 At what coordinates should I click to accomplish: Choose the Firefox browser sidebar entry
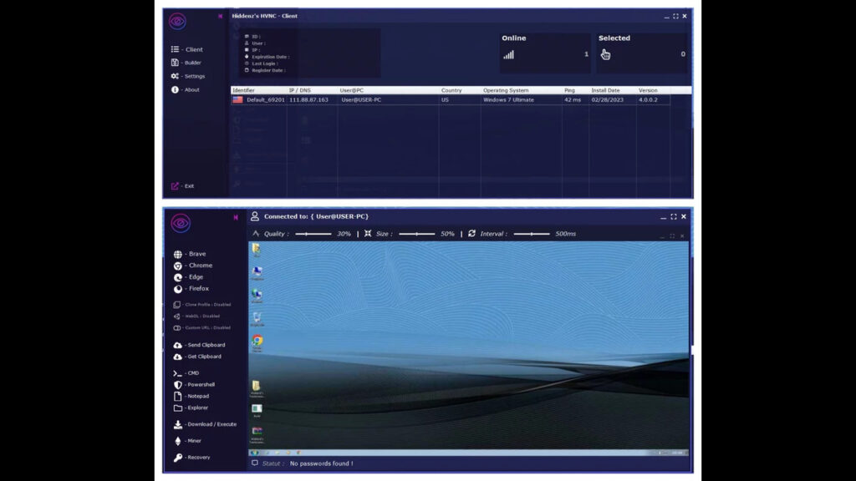click(191, 288)
